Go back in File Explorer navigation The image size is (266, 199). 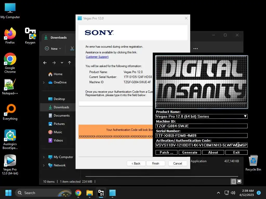click(45, 63)
